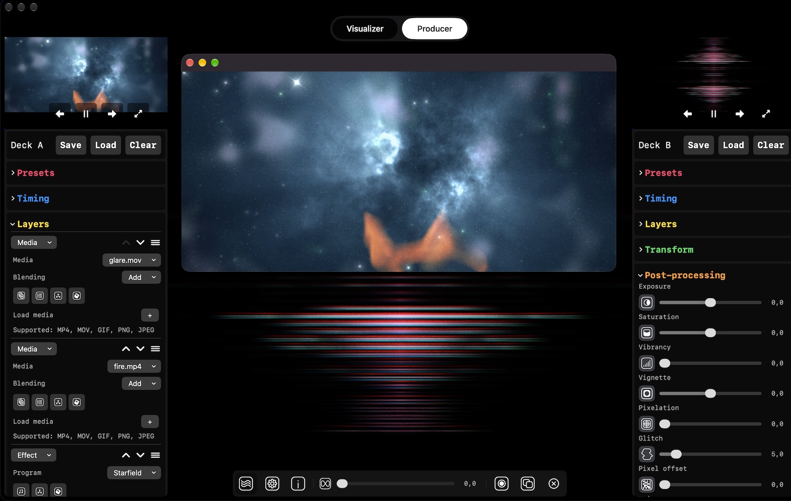Toggle third icon button under fire.mp4 Blending
Screen dimensions: 791x501
click(58, 402)
